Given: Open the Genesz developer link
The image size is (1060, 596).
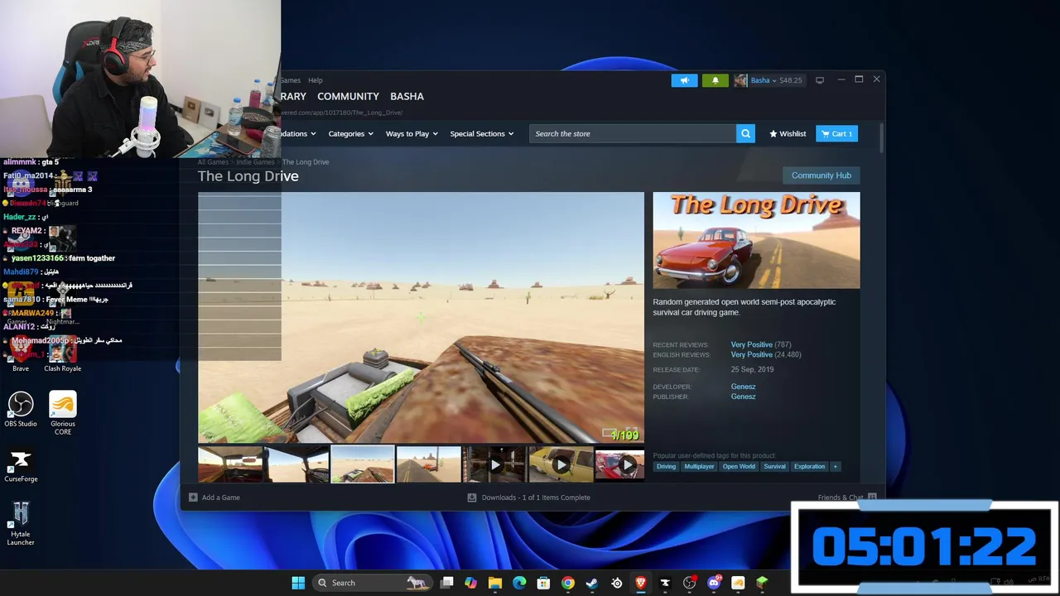Looking at the screenshot, I should point(743,387).
